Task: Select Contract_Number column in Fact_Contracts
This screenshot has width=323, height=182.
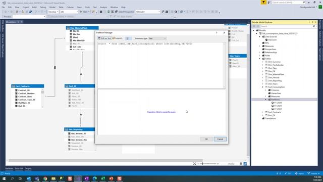Action: [26, 94]
